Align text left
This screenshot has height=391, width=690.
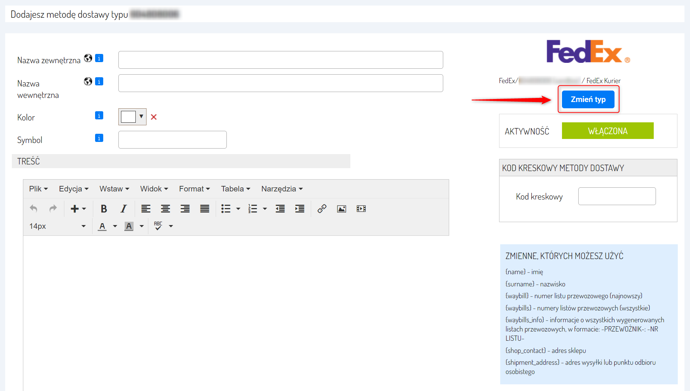[146, 208]
